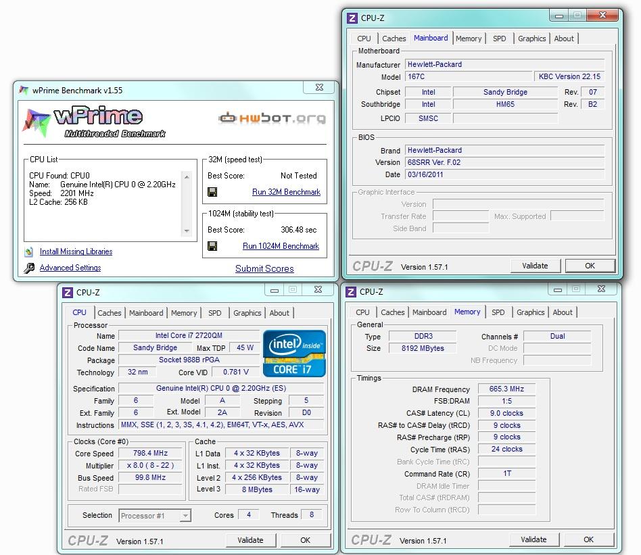Run the 1024M Benchmark
The width and height of the screenshot is (641, 555).
(x=281, y=245)
